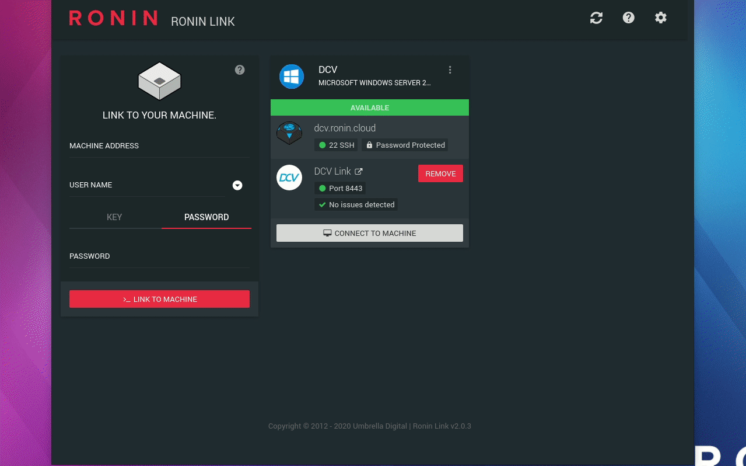Click Link to Machine button
The image size is (746, 466).
coord(159,299)
